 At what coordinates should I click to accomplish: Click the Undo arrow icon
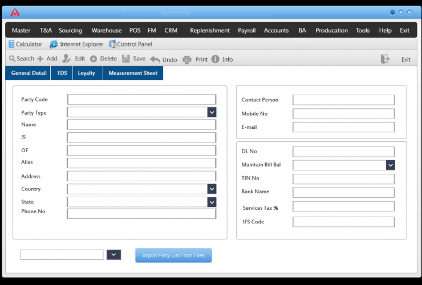[155, 59]
